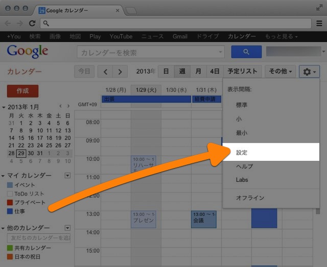Viewport: 327px width, 267px height.
Task: Go to previous week arrow
Action: coord(105,71)
